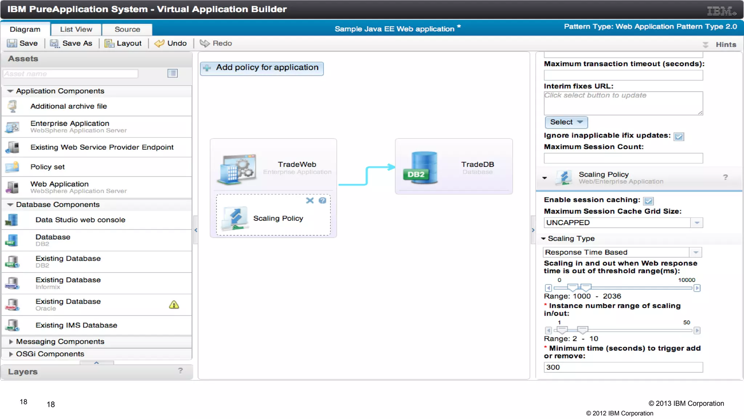Click the Undo arrow icon
This screenshot has height=419, width=744.
point(159,43)
